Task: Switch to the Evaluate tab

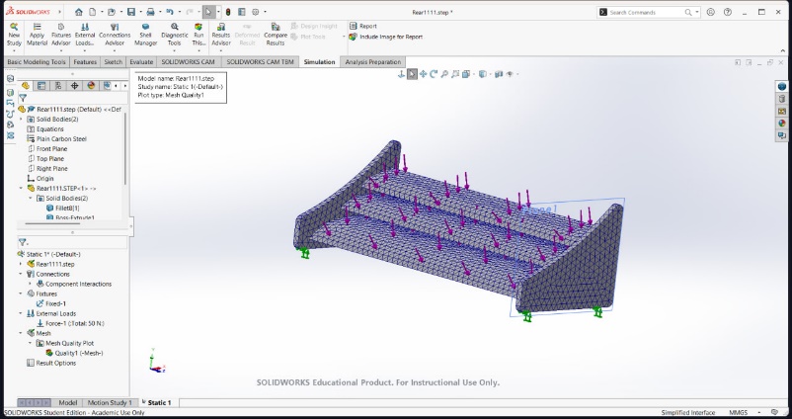Action: pos(141,62)
